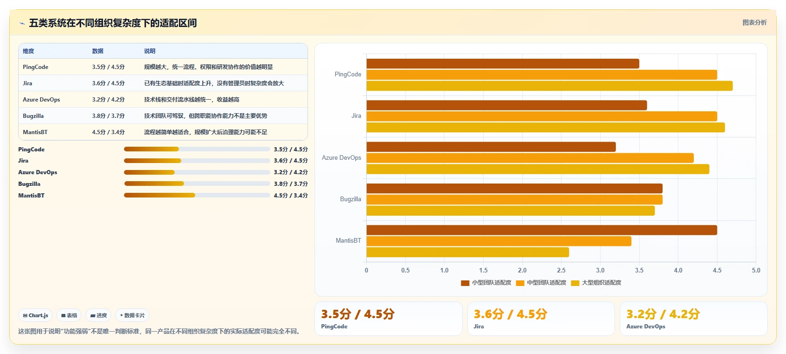This screenshot has height=354, width=786.
Task: Click the MantisBT progress bar
Action: click(x=197, y=195)
